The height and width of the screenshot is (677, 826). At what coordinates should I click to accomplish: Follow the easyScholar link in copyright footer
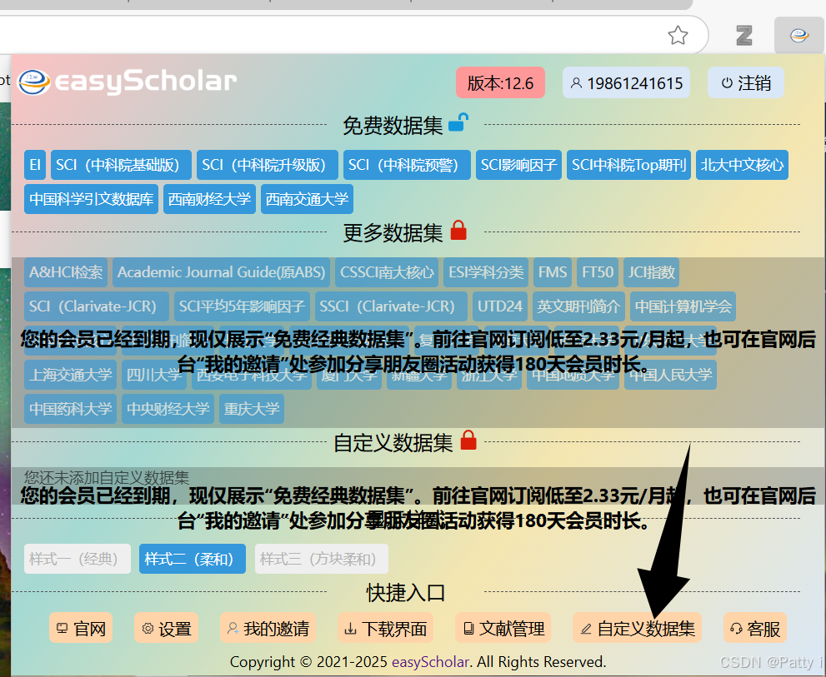[x=430, y=662]
